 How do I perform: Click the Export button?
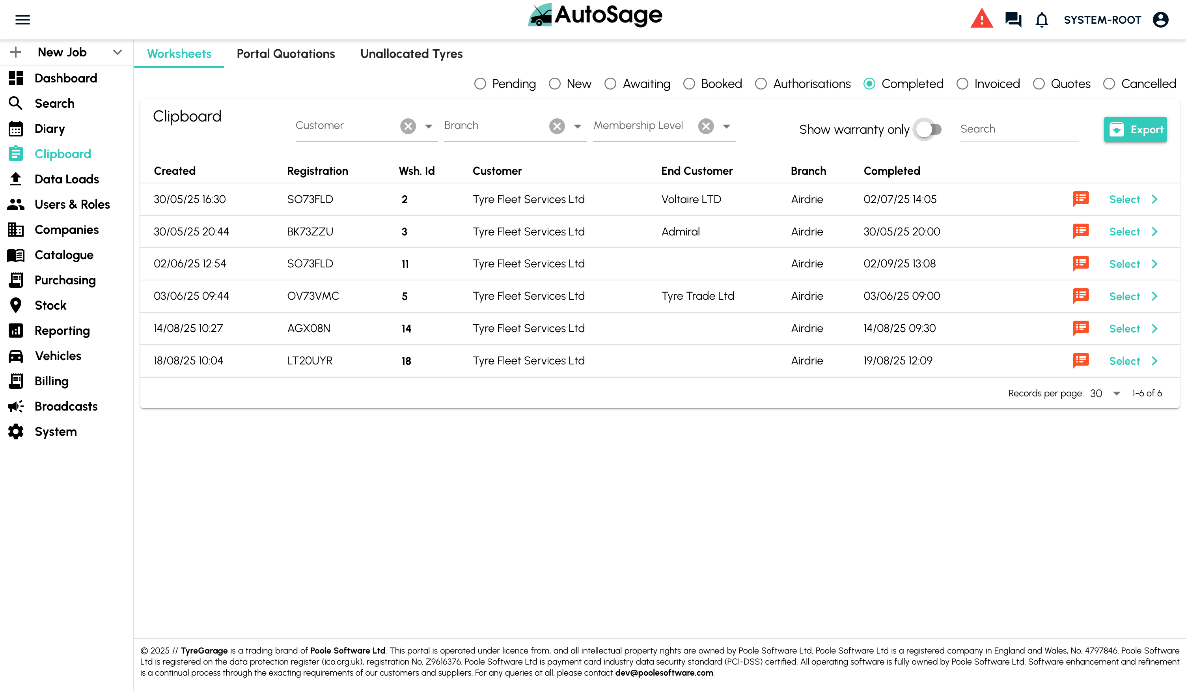point(1135,129)
